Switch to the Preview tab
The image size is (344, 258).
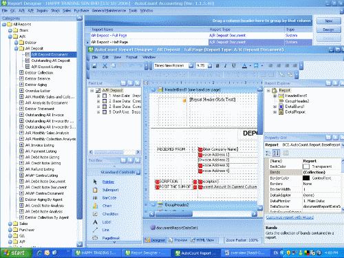click(x=178, y=240)
